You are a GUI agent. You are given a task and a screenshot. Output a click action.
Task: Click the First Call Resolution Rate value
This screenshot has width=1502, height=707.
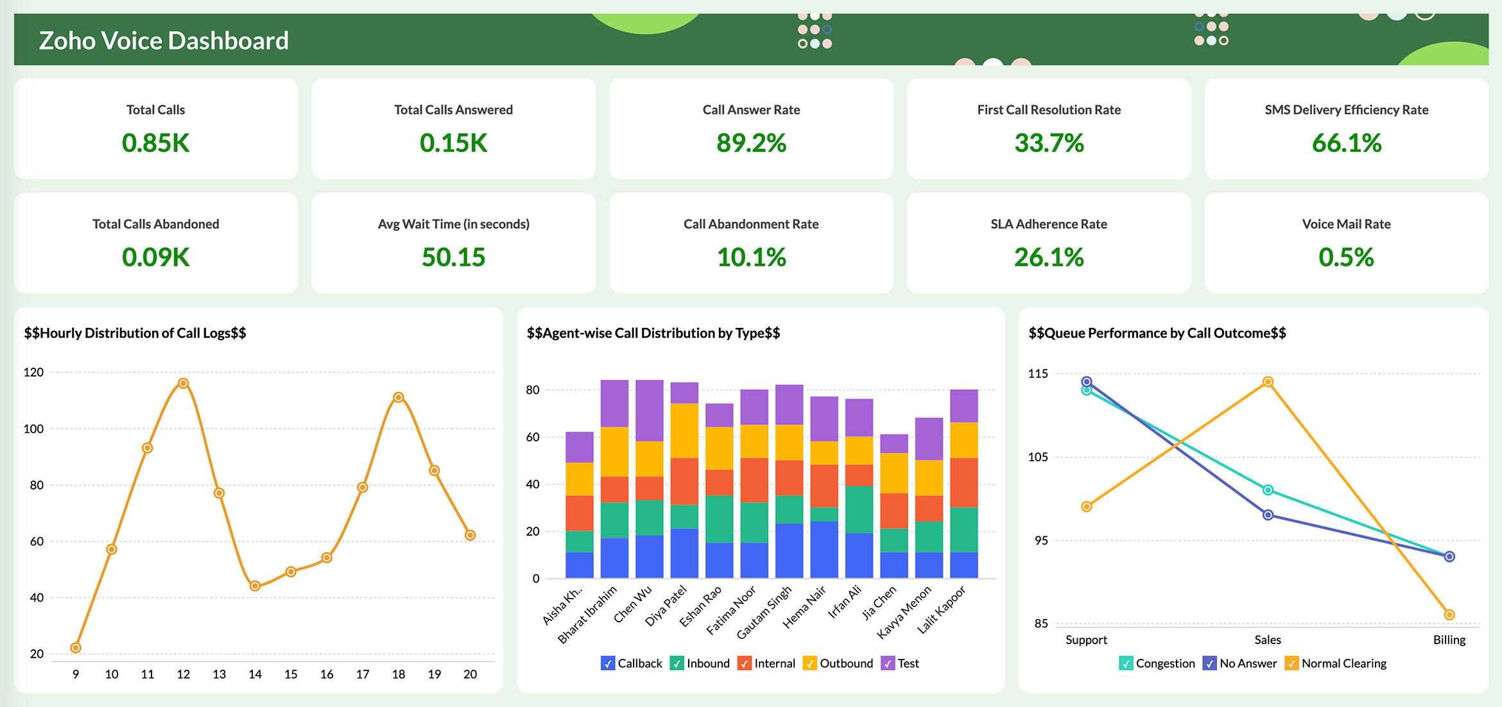click(1048, 144)
